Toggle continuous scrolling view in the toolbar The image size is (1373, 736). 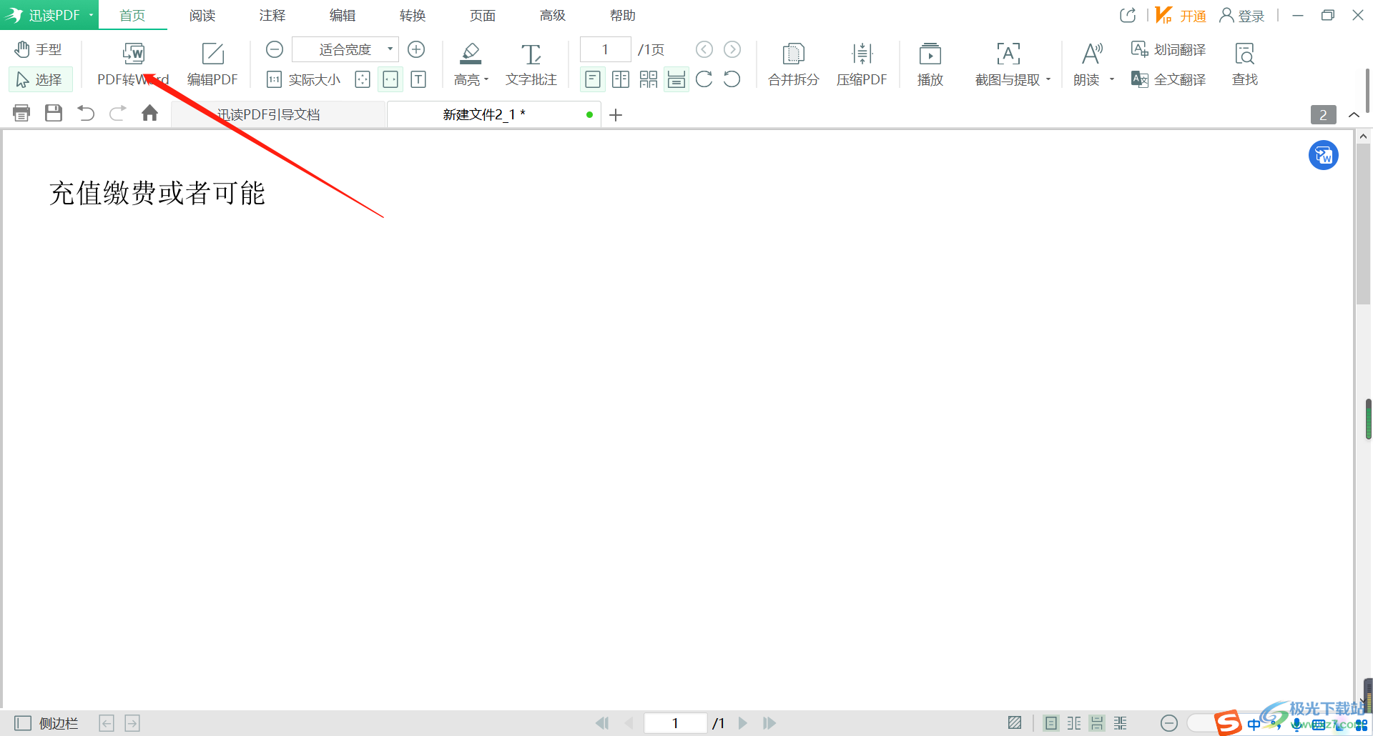pyautogui.click(x=676, y=79)
